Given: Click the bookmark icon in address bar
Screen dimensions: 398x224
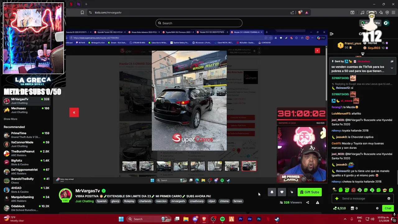Looking at the screenshot, I should coord(82,12).
